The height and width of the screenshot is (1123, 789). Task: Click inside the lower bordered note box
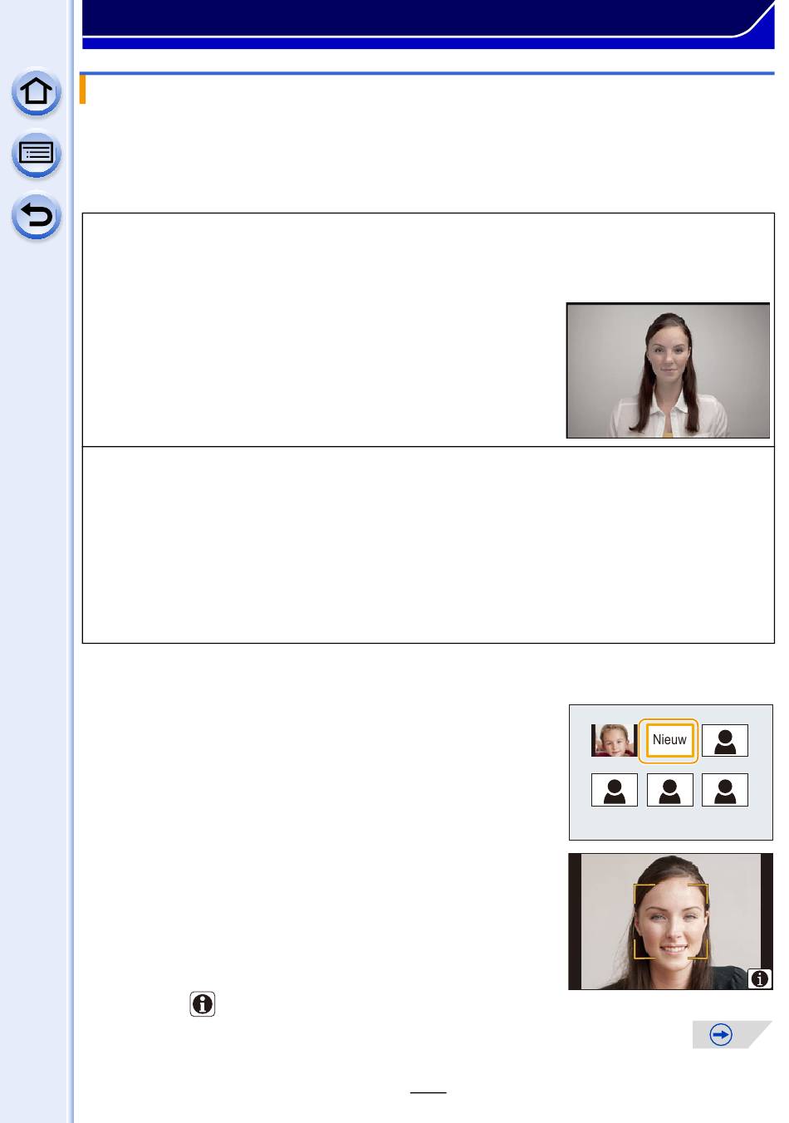[x=428, y=545]
